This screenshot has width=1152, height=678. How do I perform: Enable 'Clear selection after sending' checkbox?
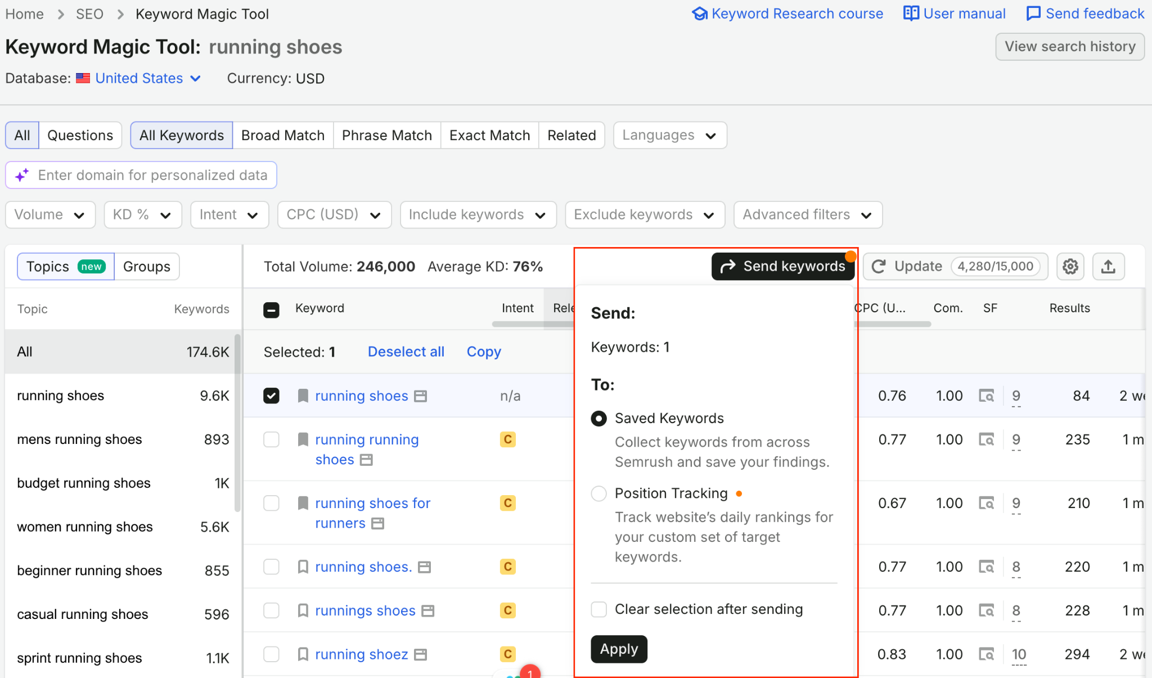pos(598,609)
